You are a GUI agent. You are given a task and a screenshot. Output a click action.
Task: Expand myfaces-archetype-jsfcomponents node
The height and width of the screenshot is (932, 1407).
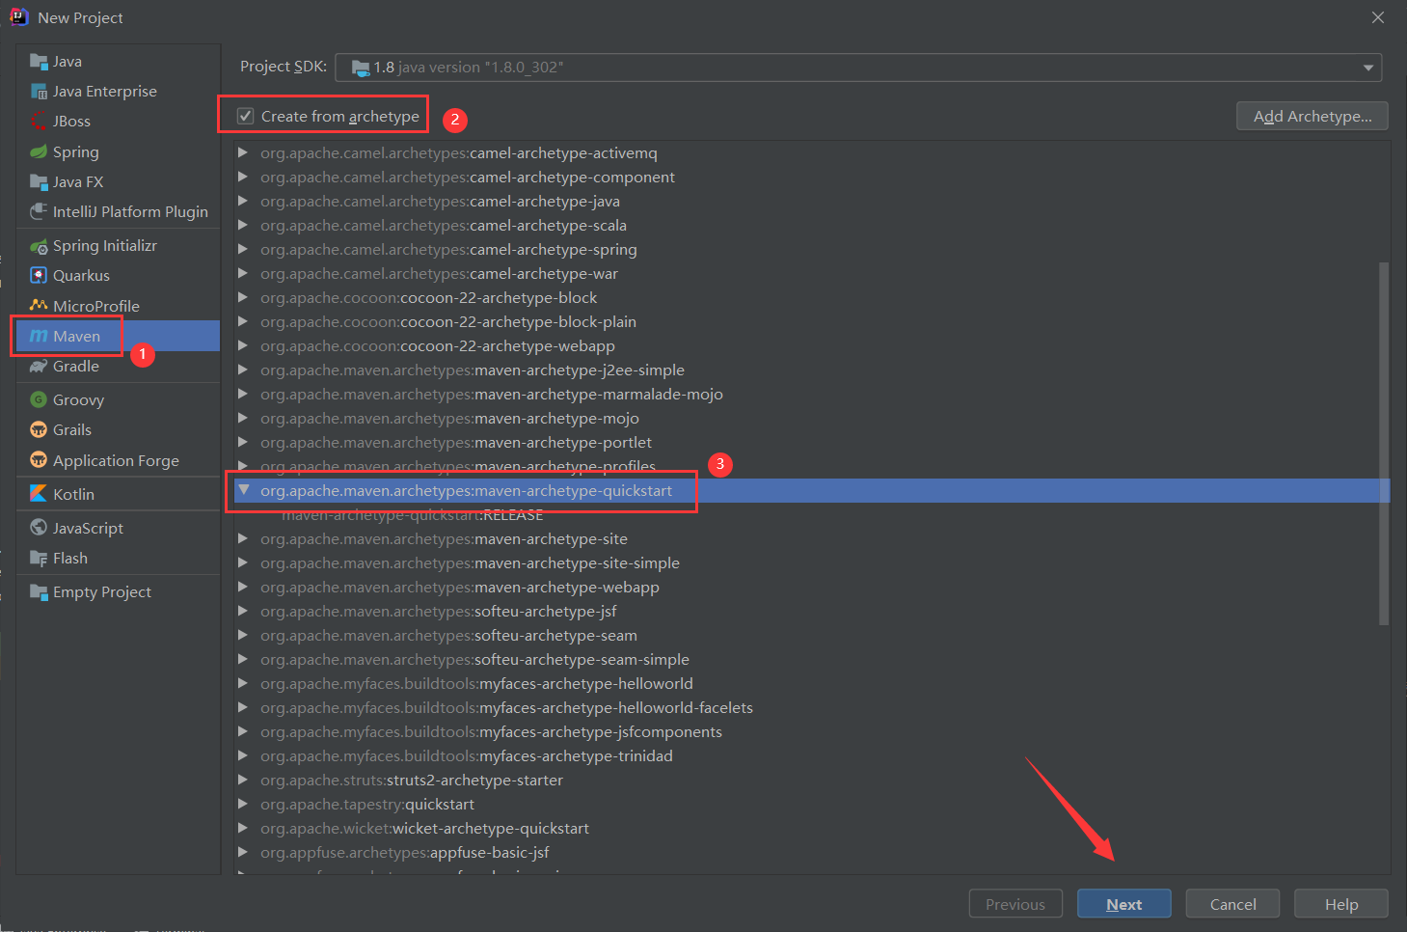click(243, 731)
